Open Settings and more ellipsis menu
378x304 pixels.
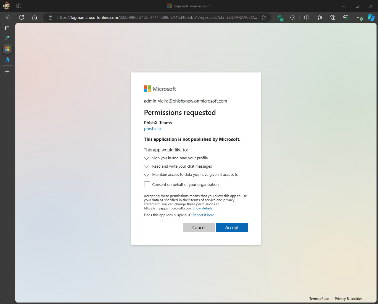tap(359, 17)
